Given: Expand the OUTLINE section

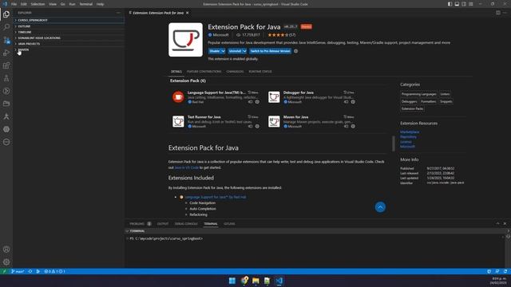Looking at the screenshot, I should click(69, 26).
